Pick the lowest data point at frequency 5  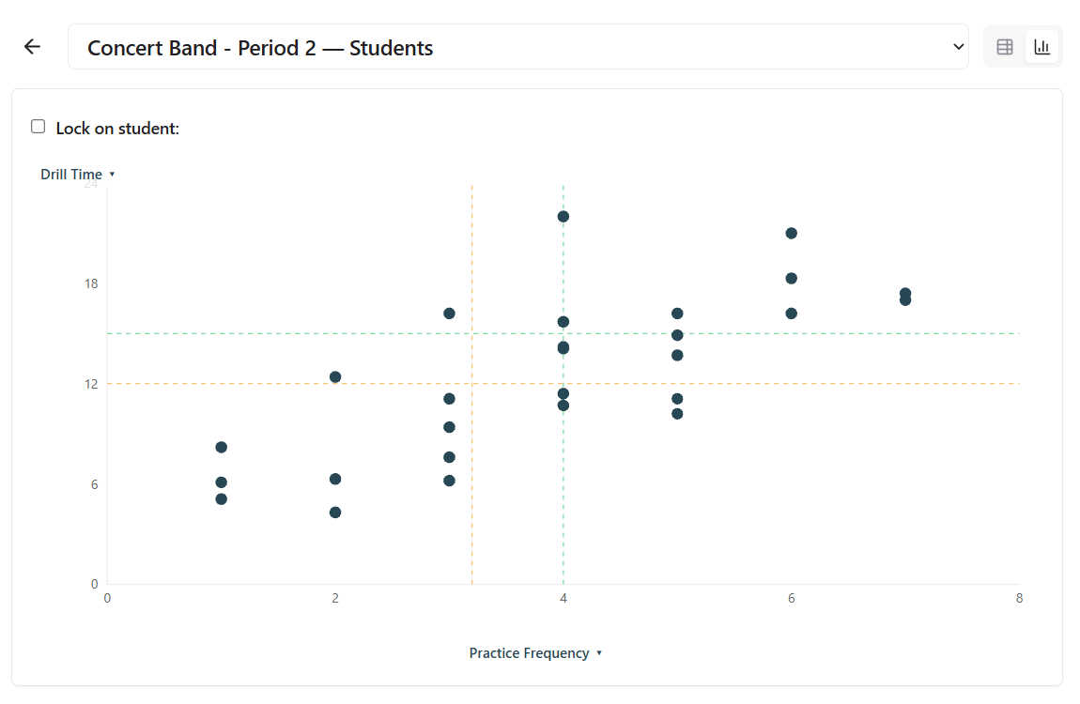pos(677,414)
